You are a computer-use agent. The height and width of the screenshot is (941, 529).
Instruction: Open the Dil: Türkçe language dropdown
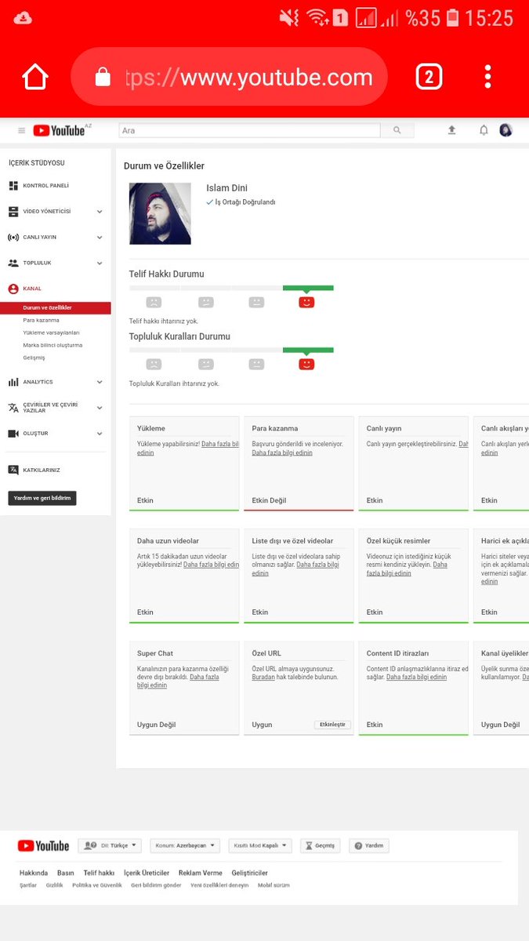click(110, 846)
